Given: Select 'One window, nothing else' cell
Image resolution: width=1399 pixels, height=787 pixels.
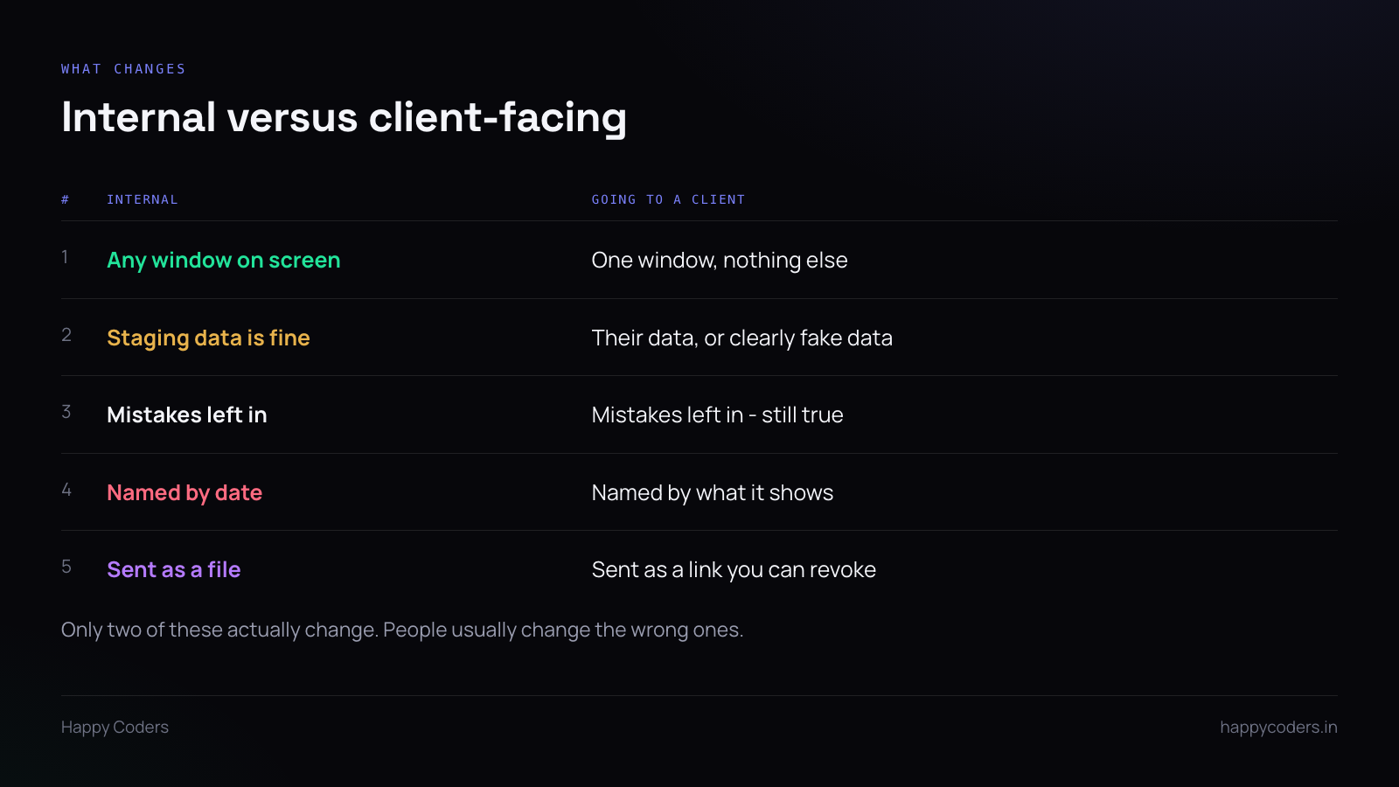Looking at the screenshot, I should coord(720,261).
